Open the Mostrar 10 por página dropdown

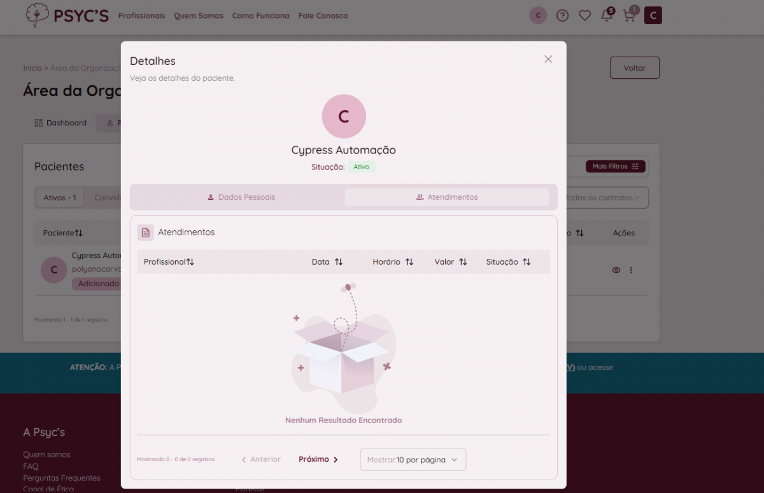[413, 459]
